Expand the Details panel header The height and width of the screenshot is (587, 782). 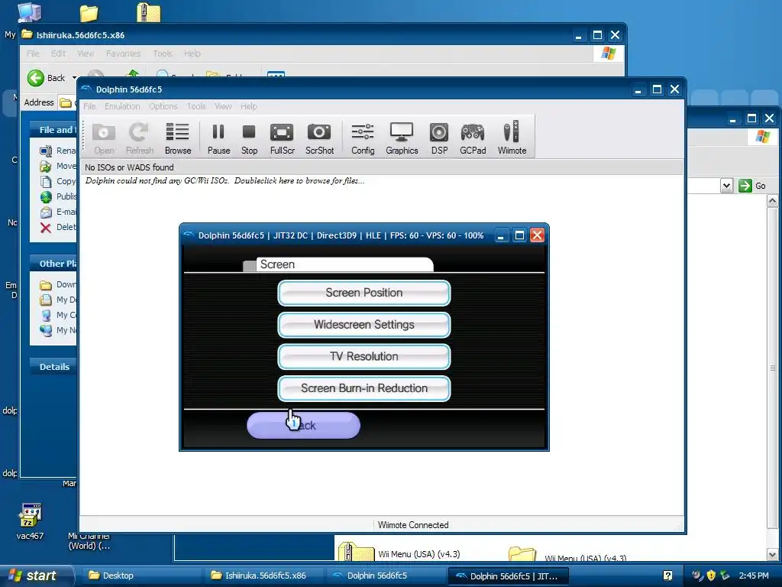(x=53, y=366)
